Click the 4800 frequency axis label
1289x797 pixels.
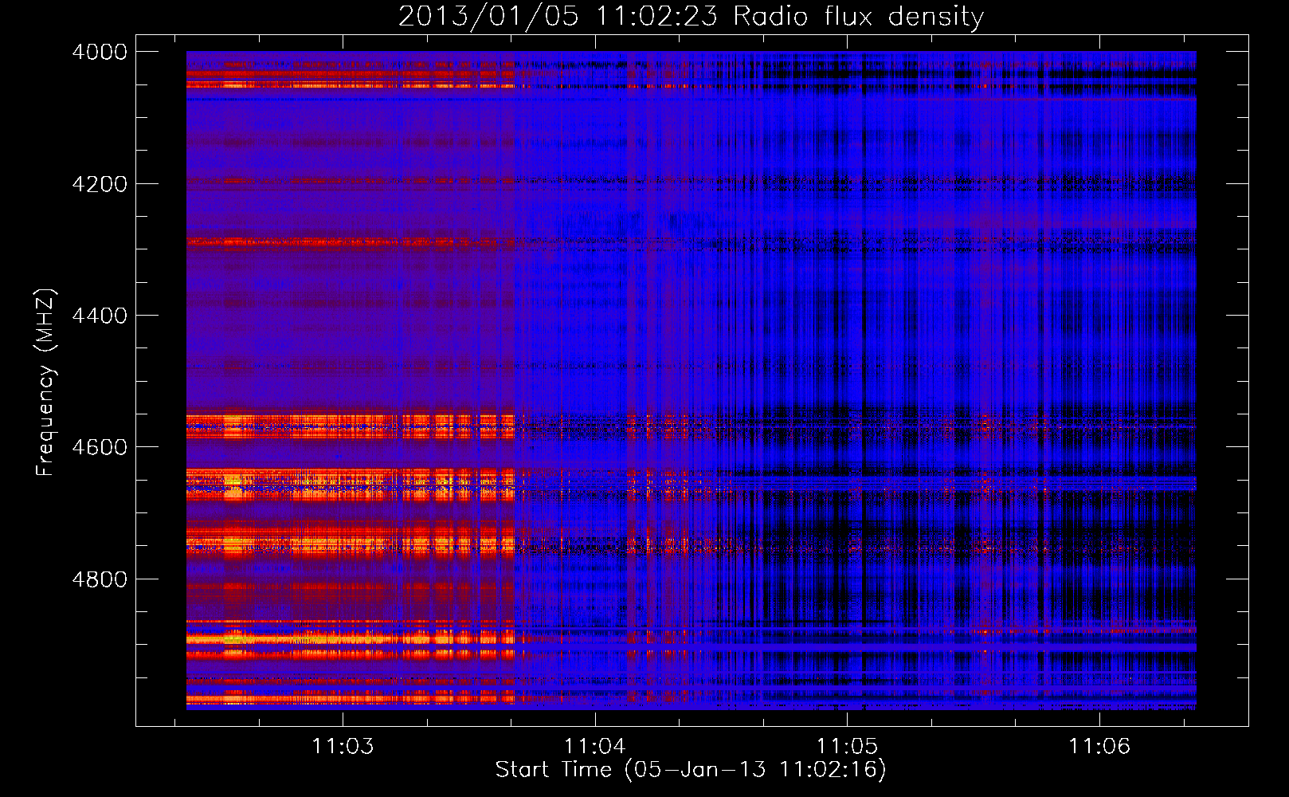(100, 579)
